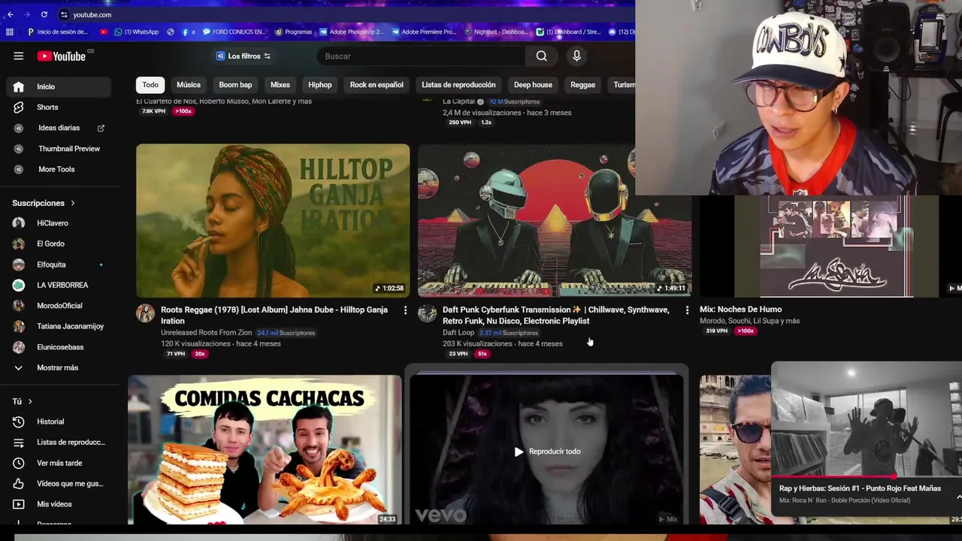Click Daft Punk Cyberfunk Transmission title
Screen dimensions: 962x541
(x=556, y=315)
